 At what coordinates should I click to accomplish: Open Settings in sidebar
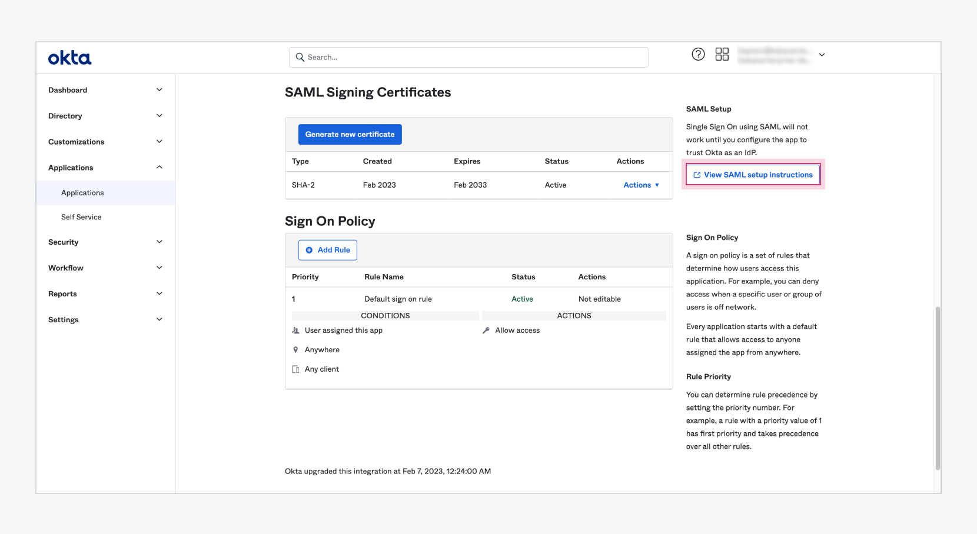pos(64,319)
